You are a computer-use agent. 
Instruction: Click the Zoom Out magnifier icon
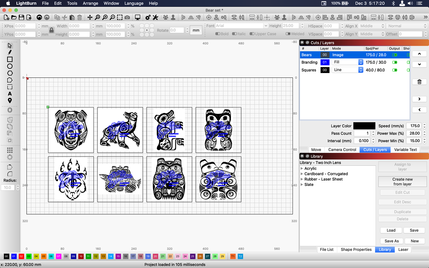113,17
